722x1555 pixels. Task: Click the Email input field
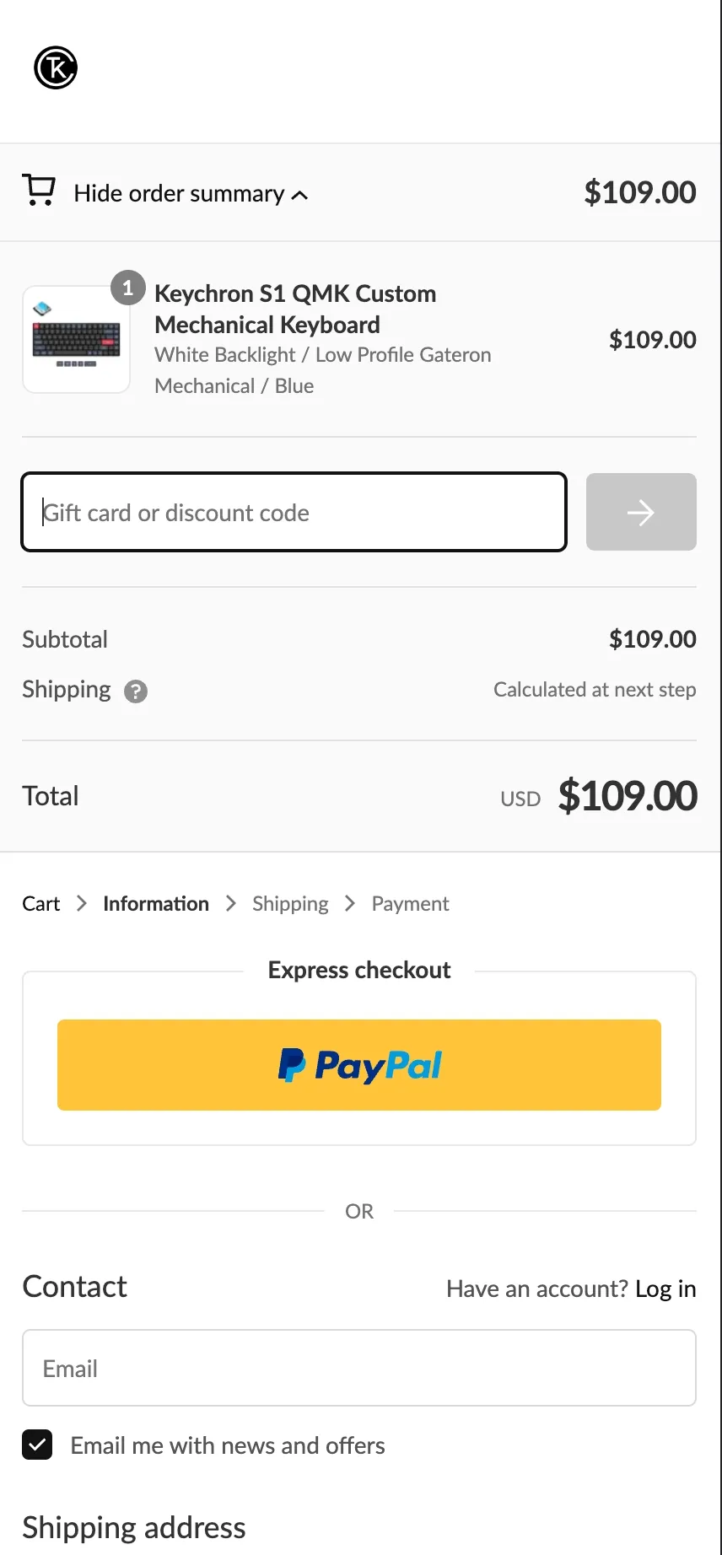click(x=359, y=1368)
